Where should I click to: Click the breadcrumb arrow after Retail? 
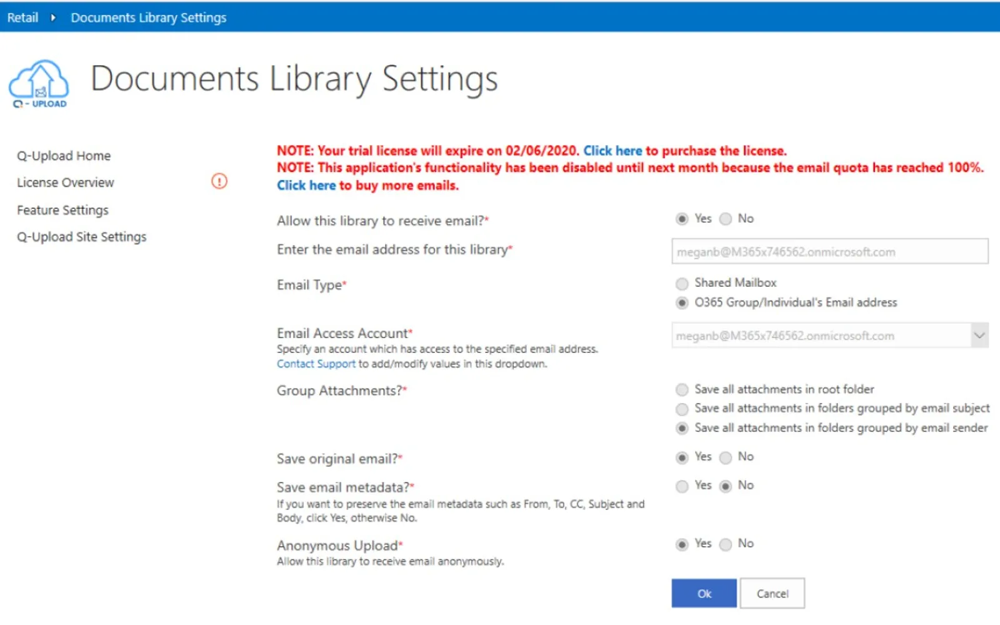point(53,17)
